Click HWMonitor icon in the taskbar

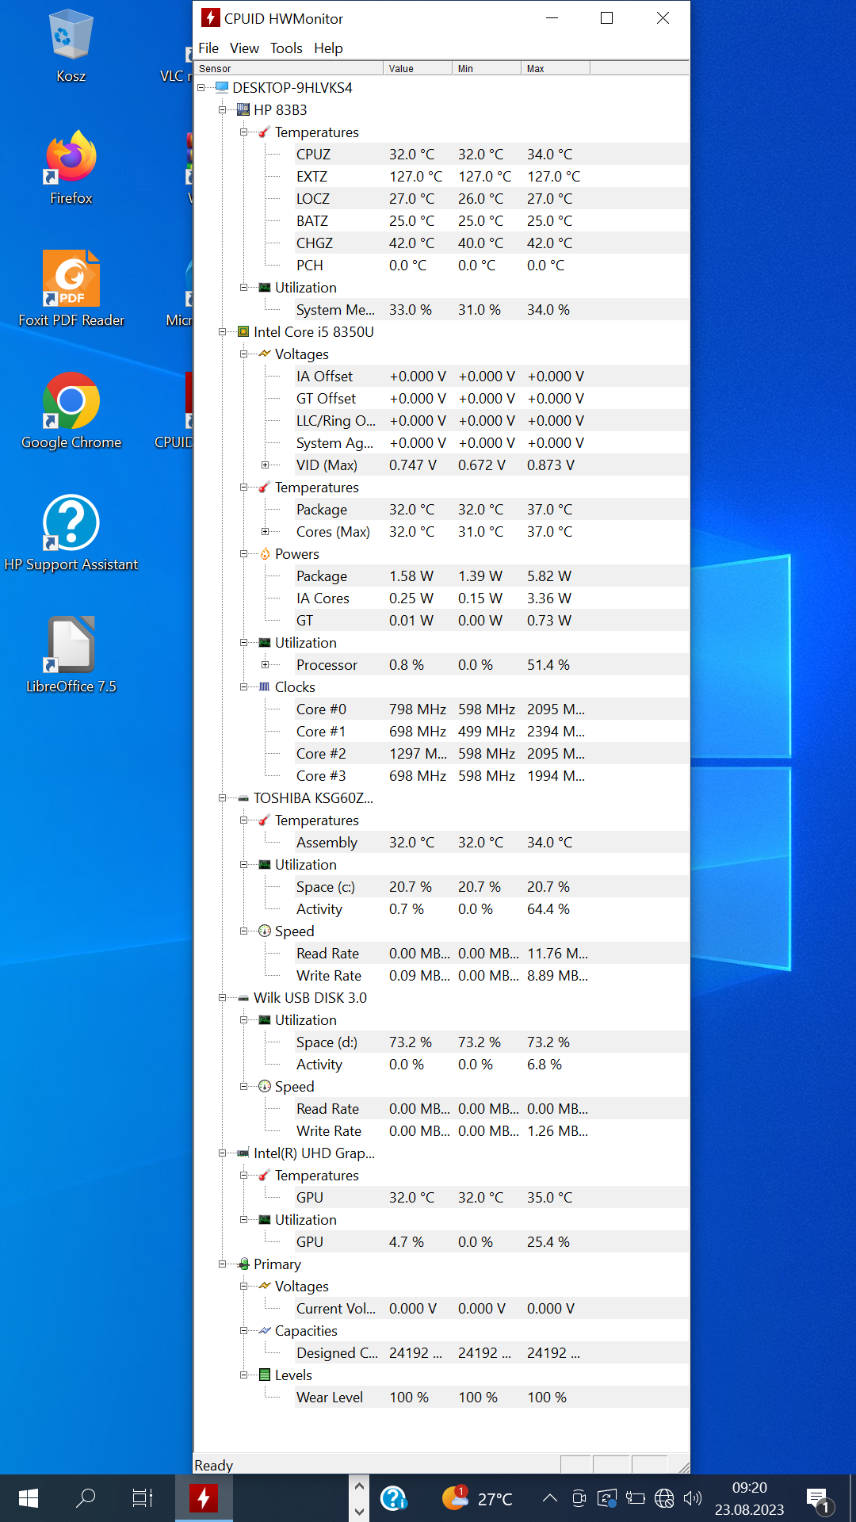204,1497
